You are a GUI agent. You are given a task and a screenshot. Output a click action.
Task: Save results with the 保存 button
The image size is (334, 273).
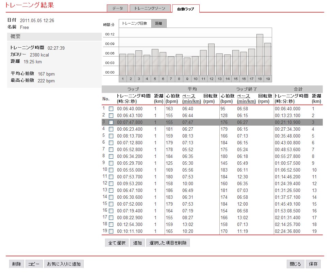click(313, 264)
